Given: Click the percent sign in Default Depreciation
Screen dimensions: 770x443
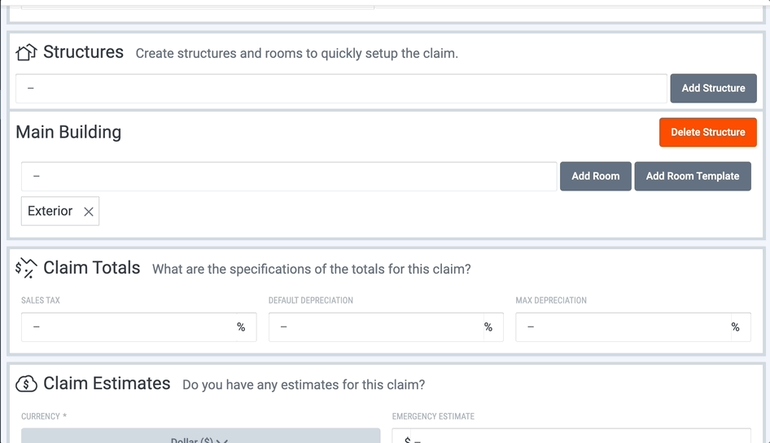Looking at the screenshot, I should coord(488,327).
